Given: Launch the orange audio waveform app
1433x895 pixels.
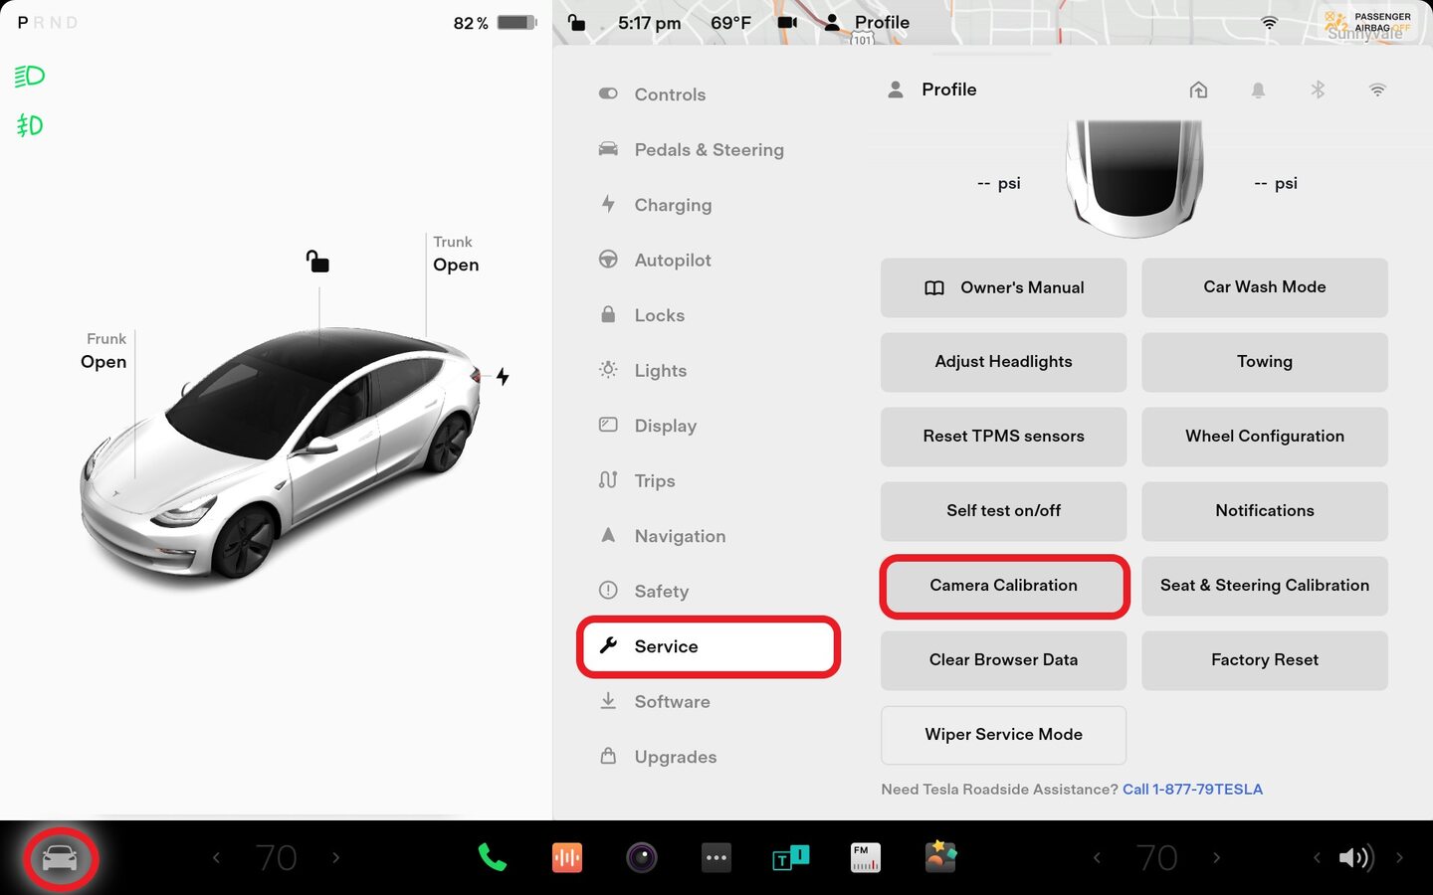Looking at the screenshot, I should click(x=567, y=857).
